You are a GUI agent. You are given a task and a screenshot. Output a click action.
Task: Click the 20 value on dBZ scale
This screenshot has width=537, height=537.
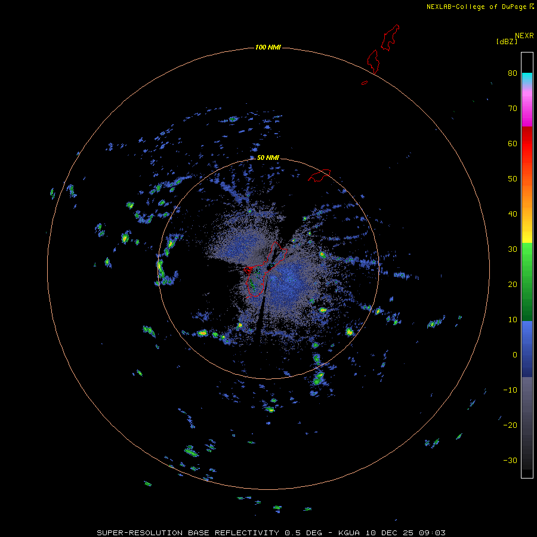point(513,285)
